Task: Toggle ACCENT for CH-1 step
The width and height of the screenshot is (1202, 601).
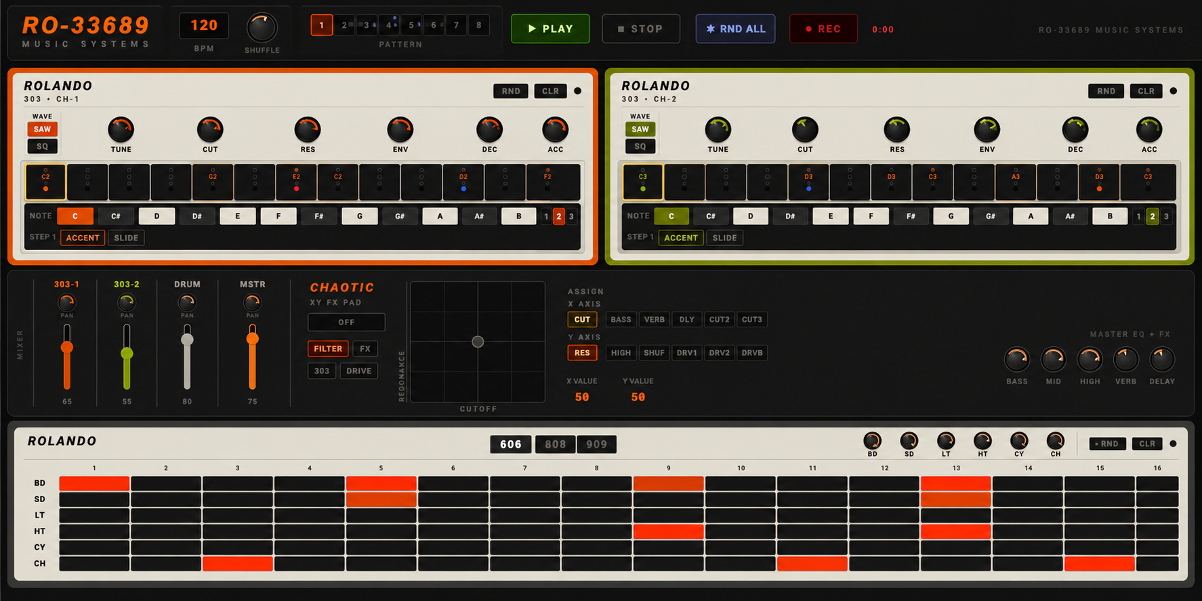Action: [x=83, y=238]
